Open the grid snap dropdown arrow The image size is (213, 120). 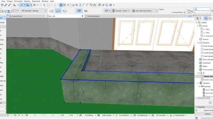38,5
